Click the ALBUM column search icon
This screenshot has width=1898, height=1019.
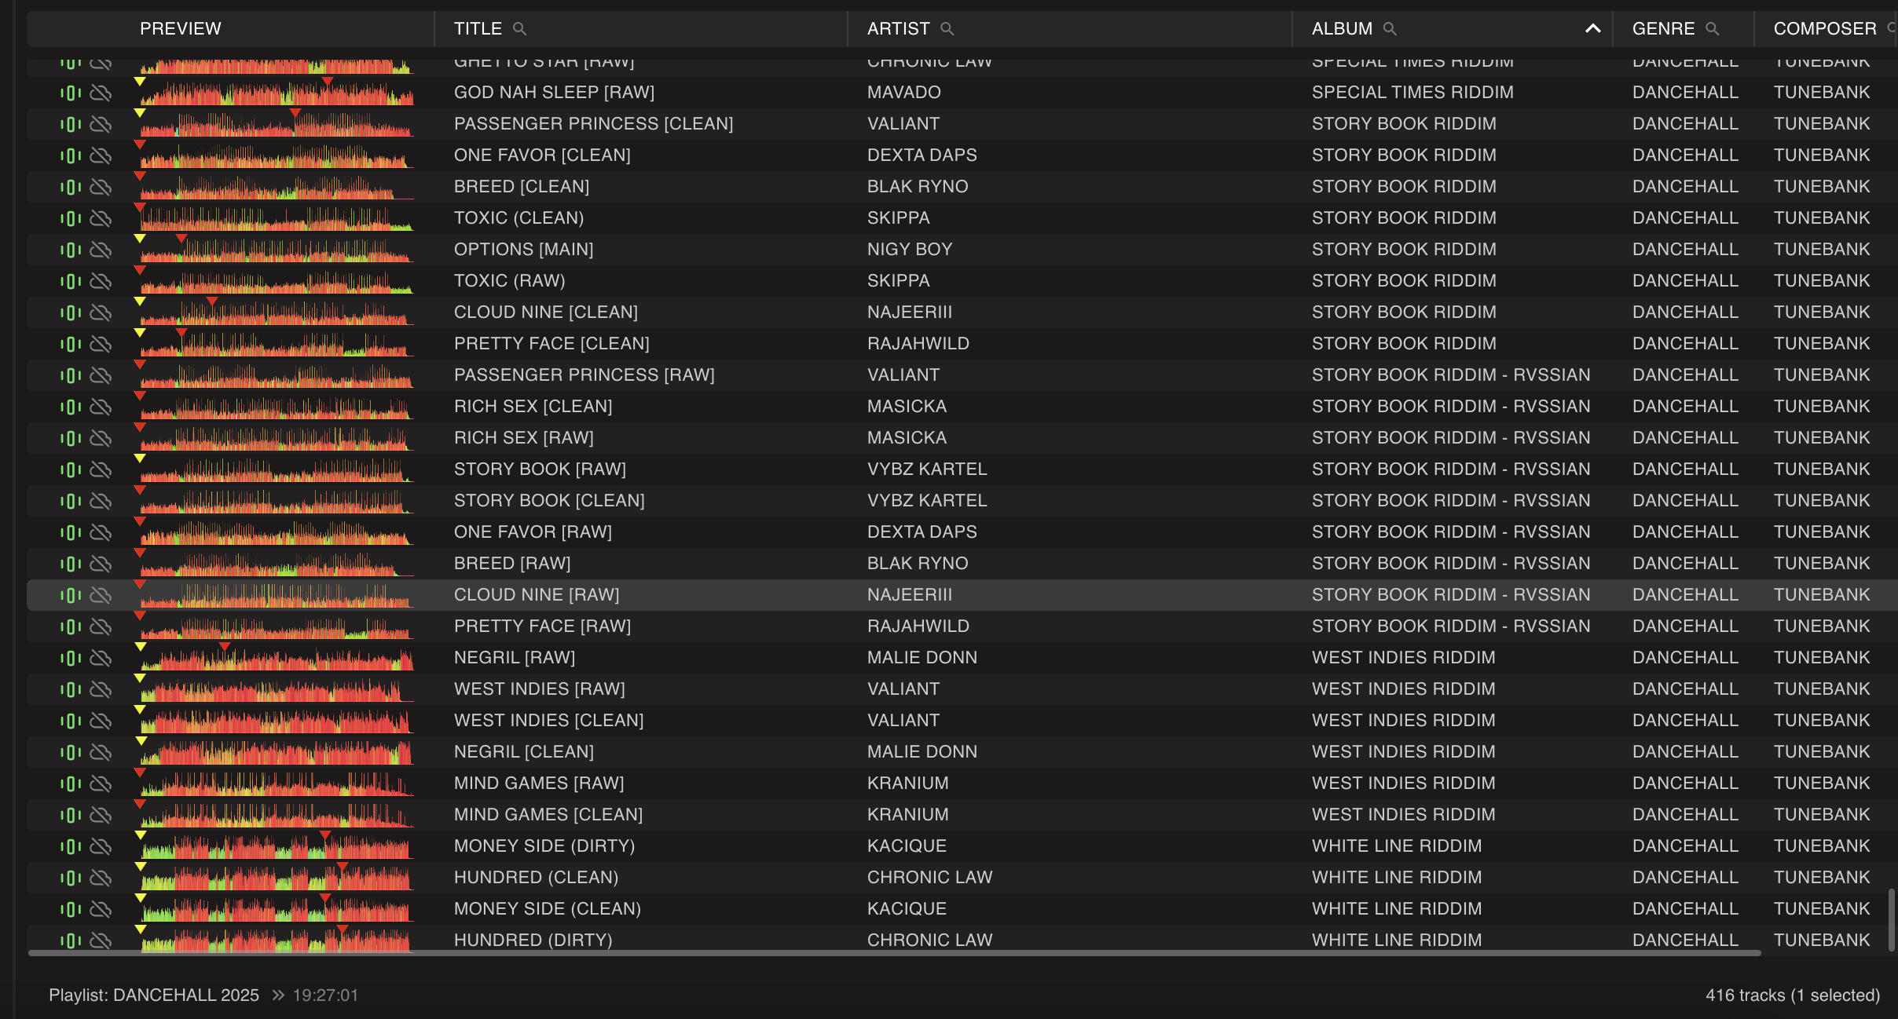tap(1389, 29)
